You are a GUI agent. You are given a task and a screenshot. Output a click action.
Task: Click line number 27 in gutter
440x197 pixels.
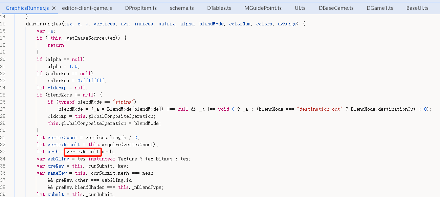(x=3, y=109)
